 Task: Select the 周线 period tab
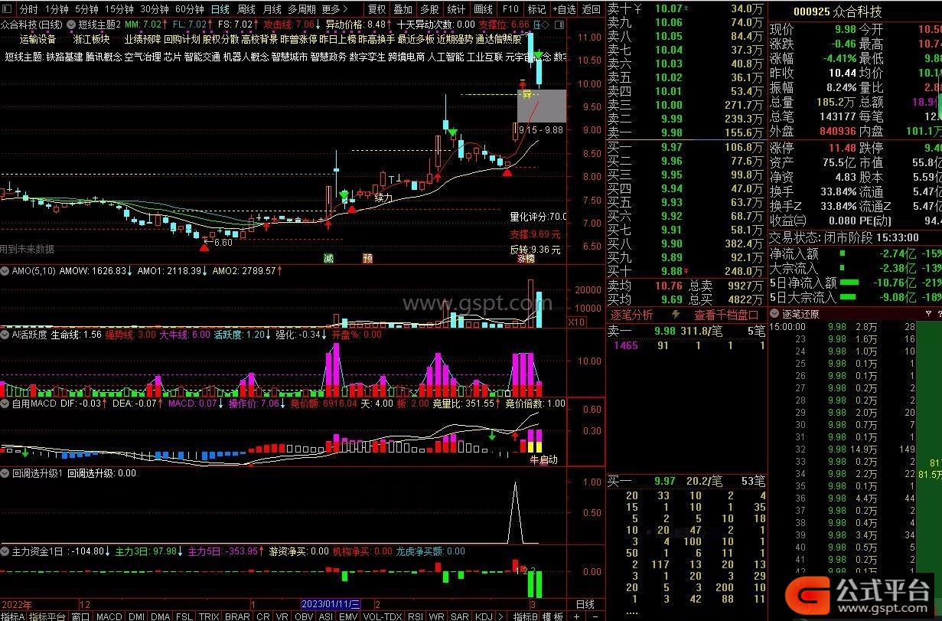(x=246, y=9)
